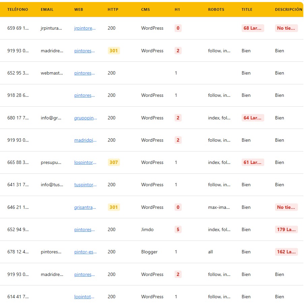Select phone number 652 94 9...

point(18,230)
